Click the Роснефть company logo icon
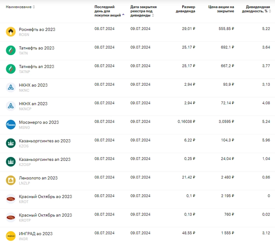Image resolution: width=275 pixels, height=245 pixels. 11,31
